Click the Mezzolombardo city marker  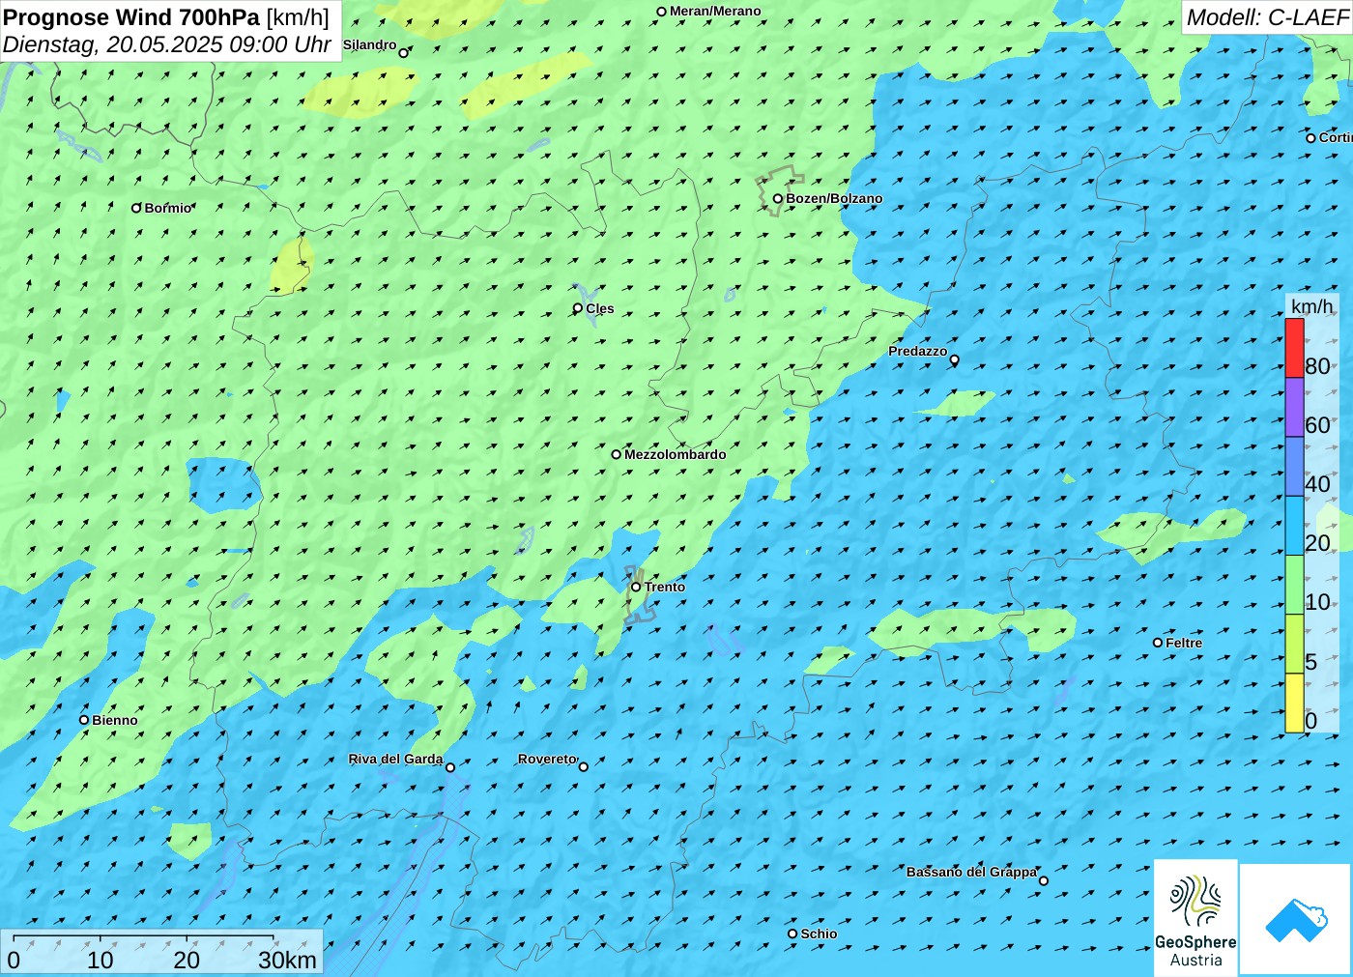coord(616,454)
